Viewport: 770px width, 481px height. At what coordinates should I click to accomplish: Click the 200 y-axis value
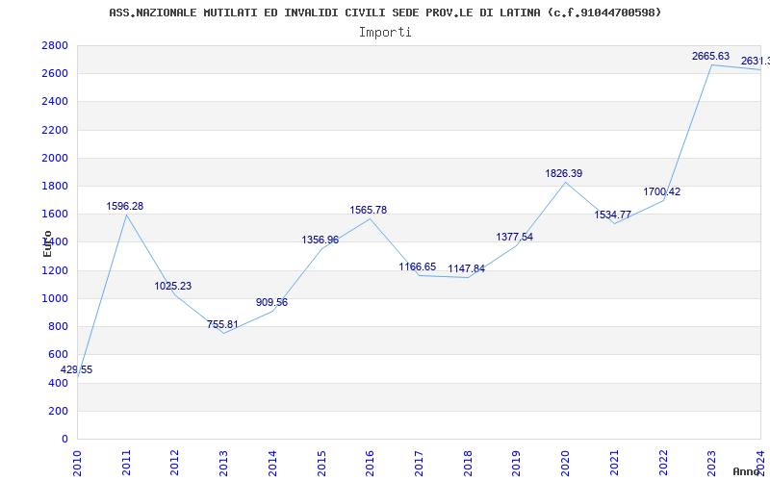coord(58,411)
